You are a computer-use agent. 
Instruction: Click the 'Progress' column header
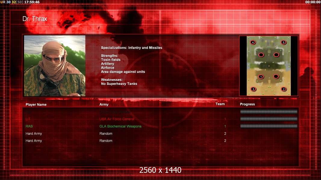[247, 104]
